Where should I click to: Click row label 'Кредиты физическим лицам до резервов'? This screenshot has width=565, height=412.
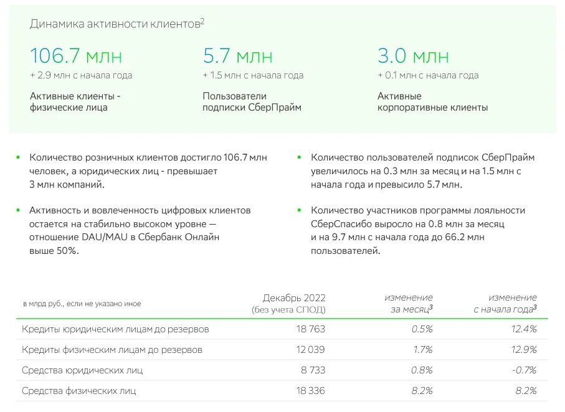point(112,350)
